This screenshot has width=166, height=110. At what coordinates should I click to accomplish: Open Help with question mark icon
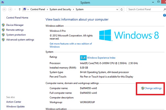click(x=164, y=15)
